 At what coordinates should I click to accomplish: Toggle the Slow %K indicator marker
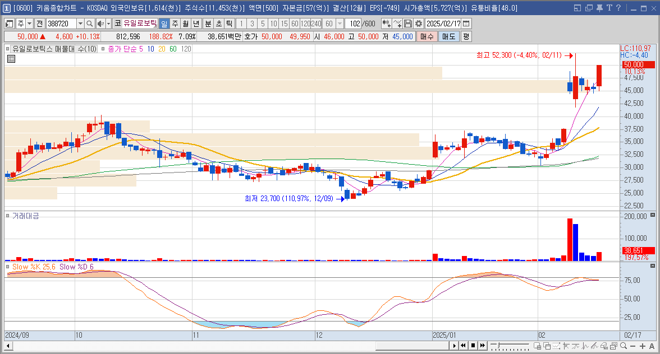click(x=8, y=267)
